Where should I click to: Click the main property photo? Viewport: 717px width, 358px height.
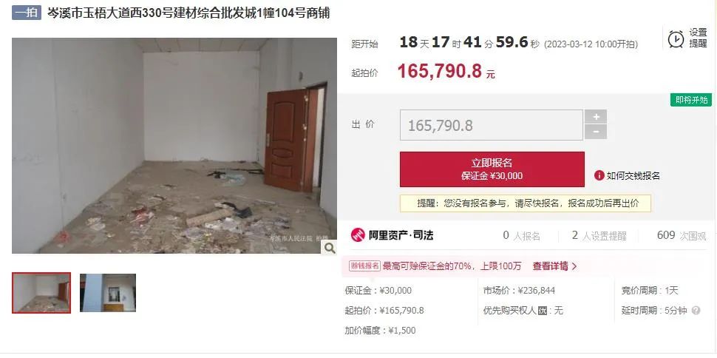pos(174,146)
